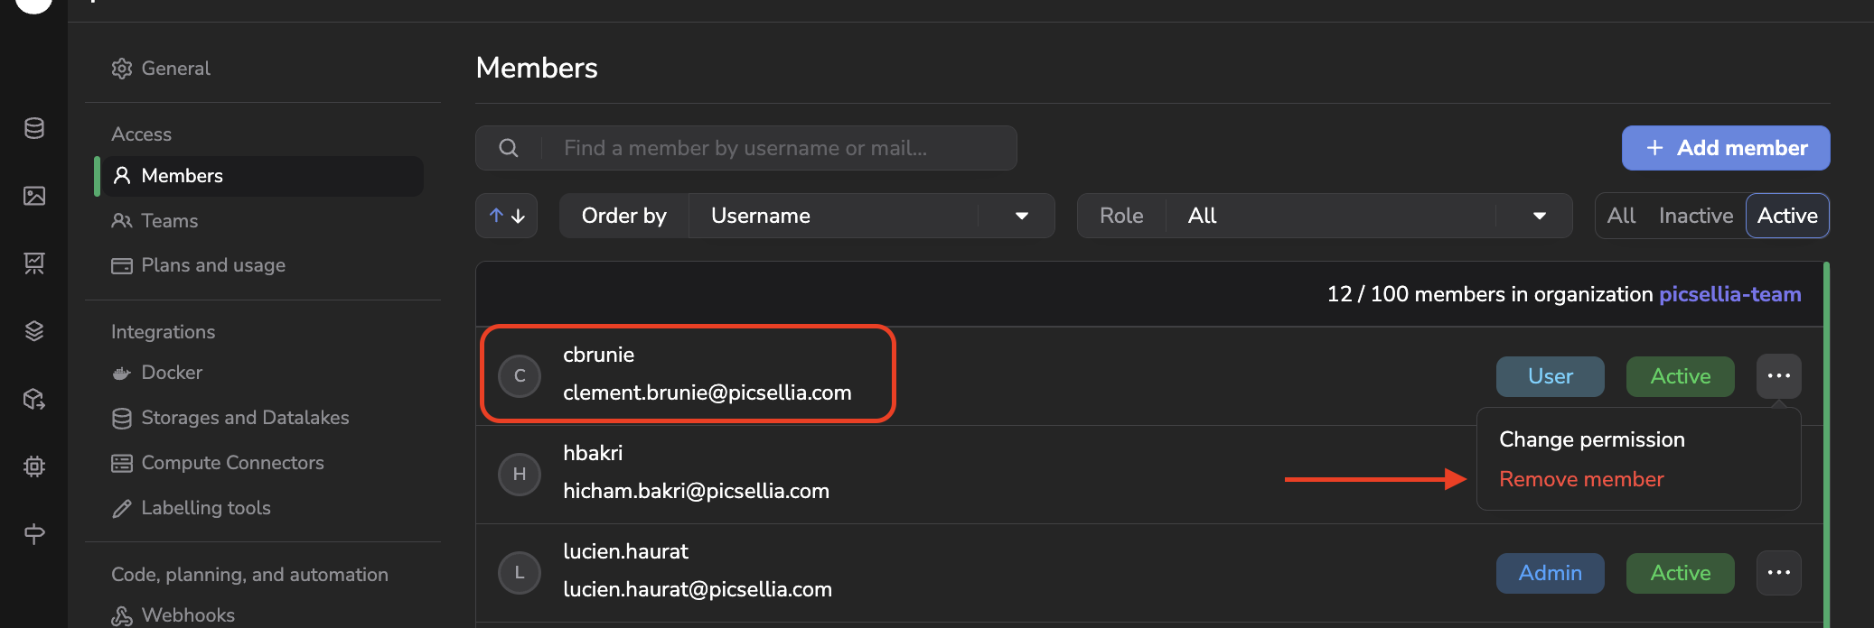Image resolution: width=1874 pixels, height=628 pixels.
Task: Click the Add member button
Action: pyautogui.click(x=1726, y=148)
